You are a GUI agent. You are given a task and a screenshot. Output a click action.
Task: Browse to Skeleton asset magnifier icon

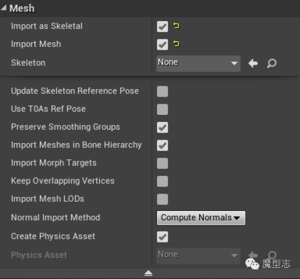271,63
